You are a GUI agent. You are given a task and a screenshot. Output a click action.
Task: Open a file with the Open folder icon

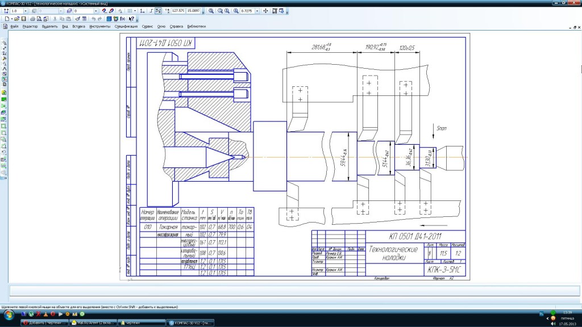click(16, 19)
